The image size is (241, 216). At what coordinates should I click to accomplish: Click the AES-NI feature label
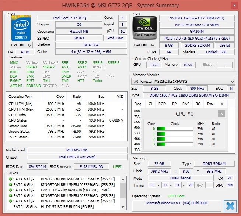[x=16, y=86]
